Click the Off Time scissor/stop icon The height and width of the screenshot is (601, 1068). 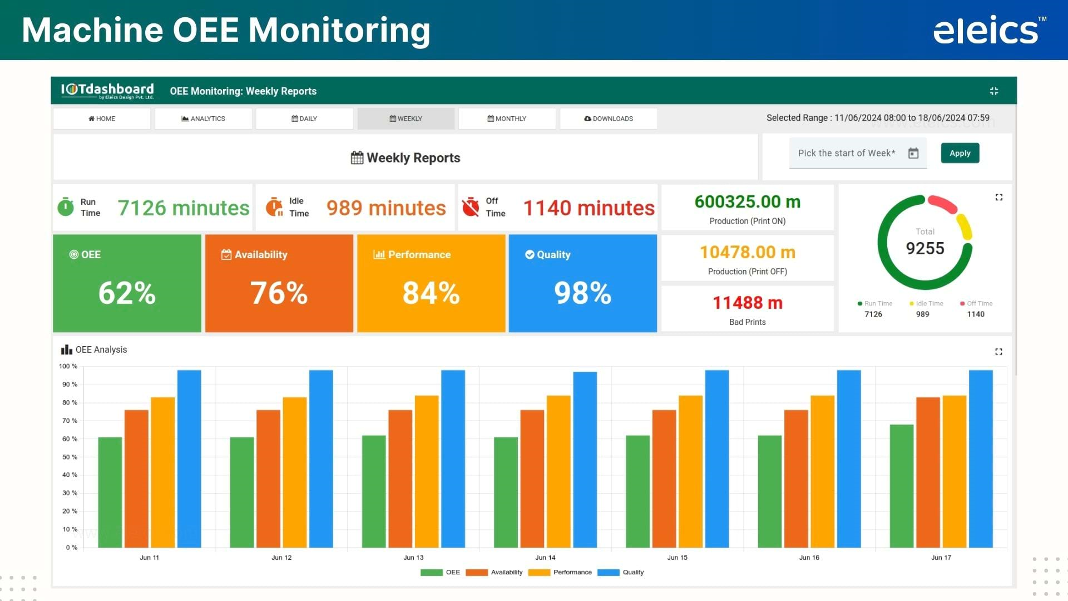[x=470, y=207]
